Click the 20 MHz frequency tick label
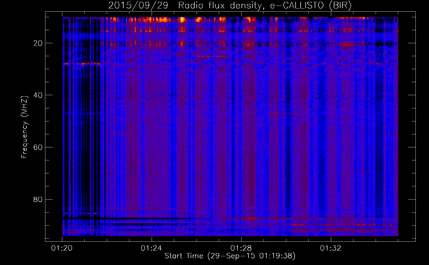This screenshot has height=265, width=429. (38, 43)
